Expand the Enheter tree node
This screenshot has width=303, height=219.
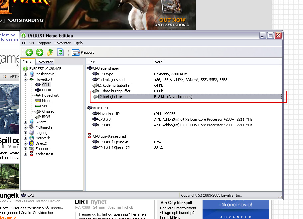[25, 149]
